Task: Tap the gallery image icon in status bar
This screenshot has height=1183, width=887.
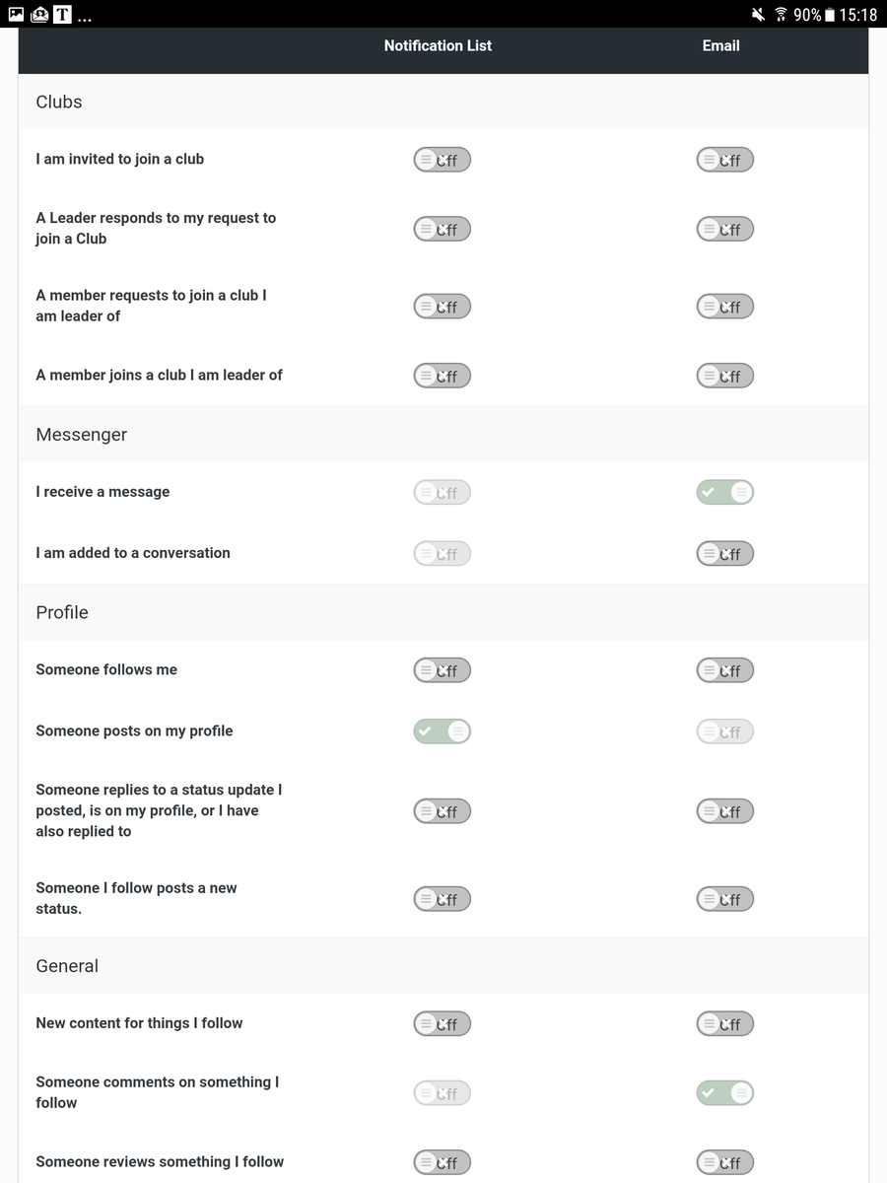Action: click(x=15, y=14)
